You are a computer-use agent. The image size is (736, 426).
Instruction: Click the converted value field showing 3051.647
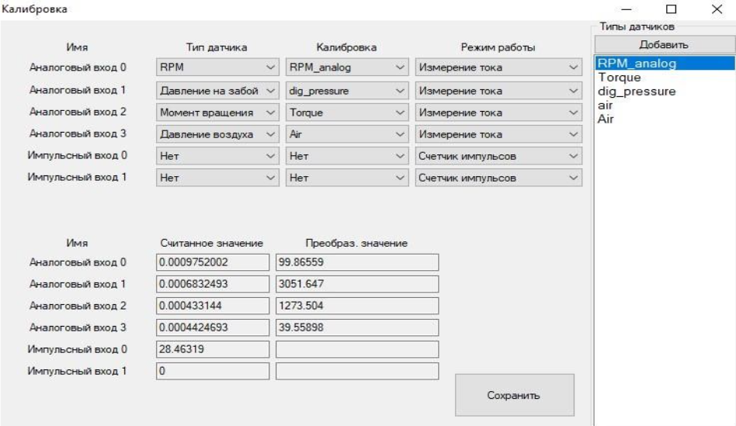[356, 284]
